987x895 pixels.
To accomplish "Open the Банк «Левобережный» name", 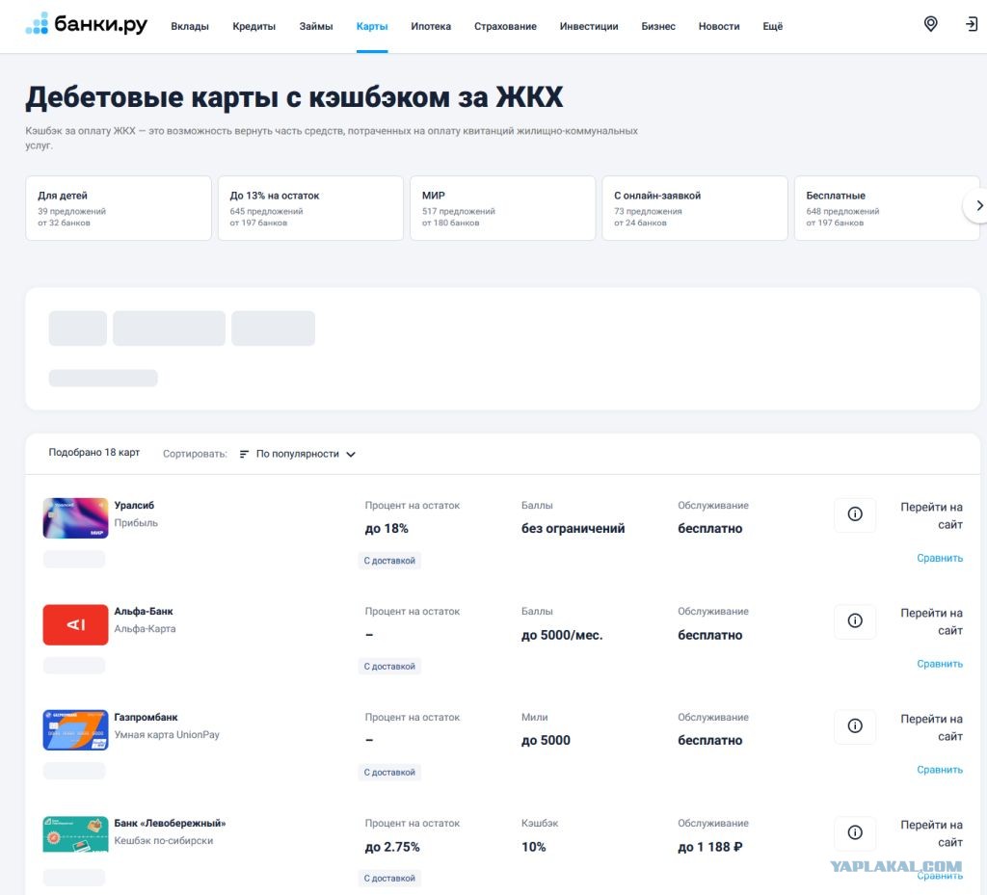I will coord(170,824).
